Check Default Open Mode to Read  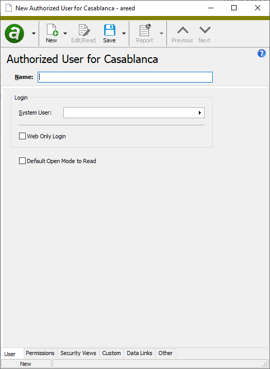(x=22, y=161)
